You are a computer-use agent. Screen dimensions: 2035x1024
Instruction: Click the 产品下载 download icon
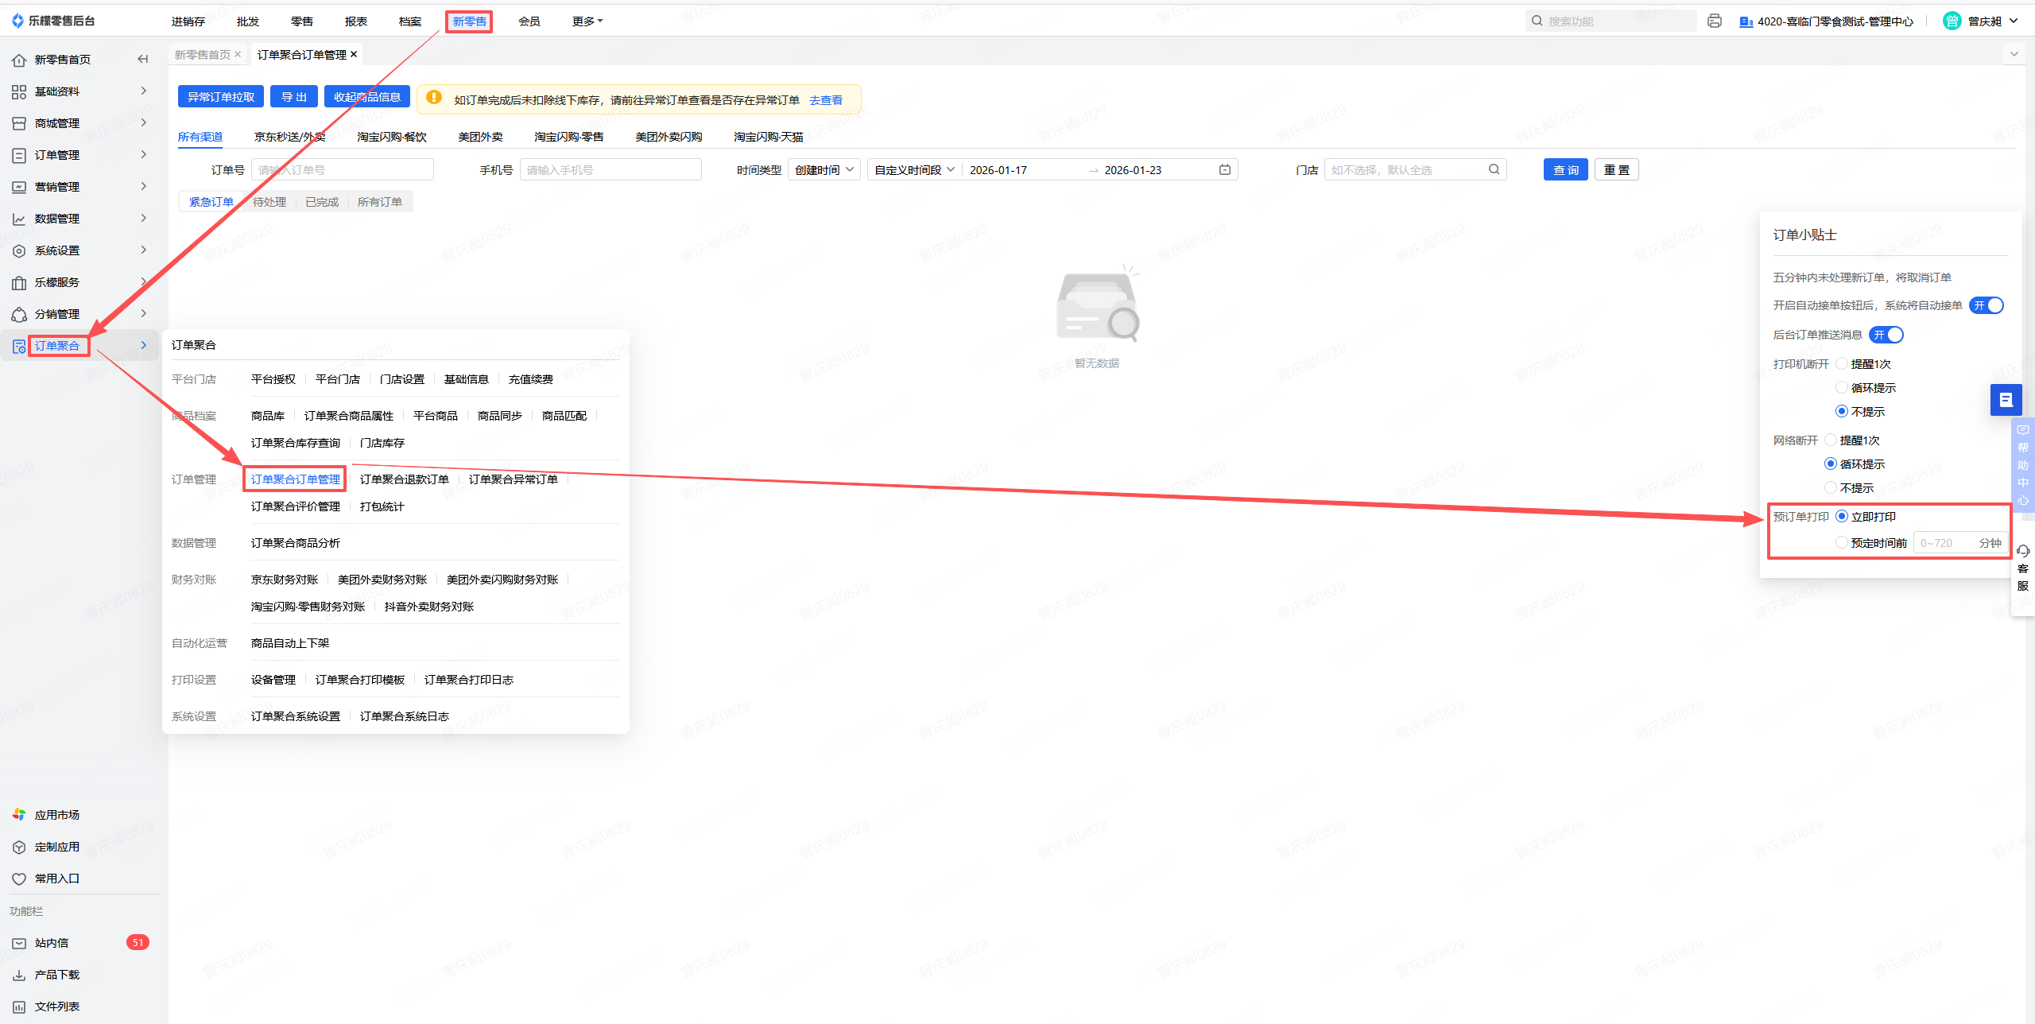click(x=19, y=975)
